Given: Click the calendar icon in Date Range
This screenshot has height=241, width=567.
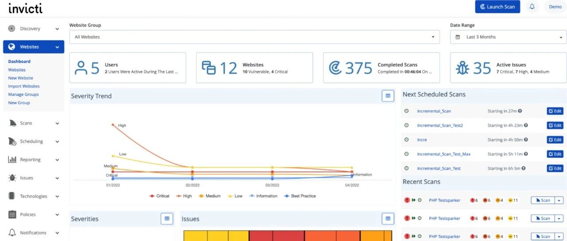Looking at the screenshot, I should [x=458, y=37].
